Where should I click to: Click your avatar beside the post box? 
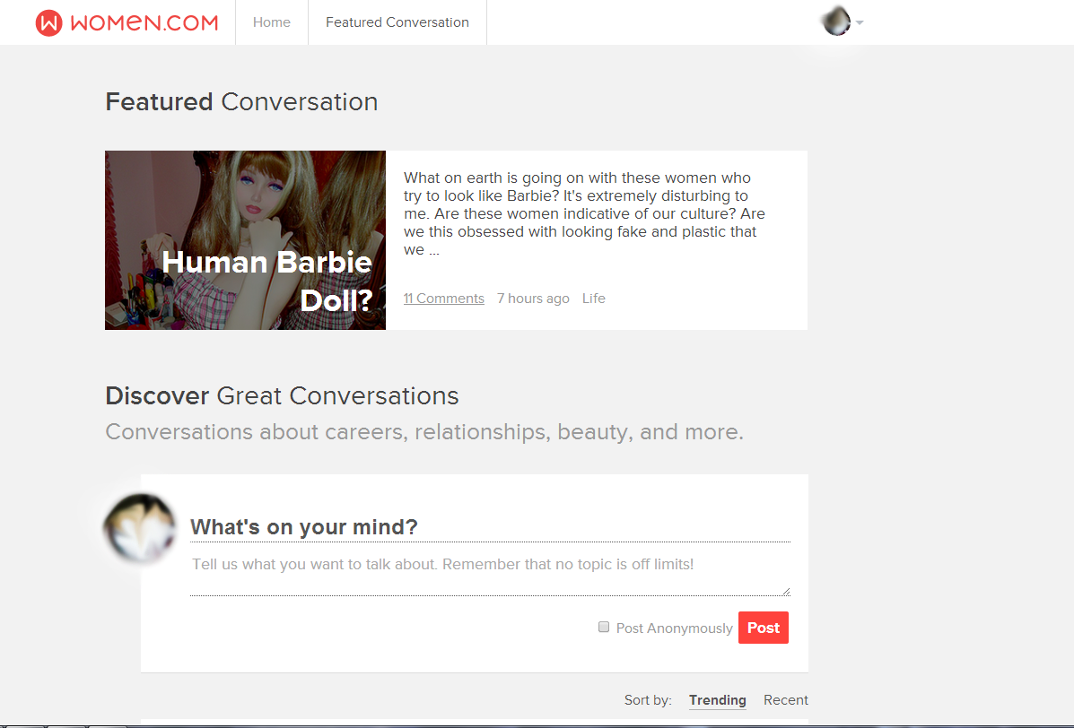[140, 529]
